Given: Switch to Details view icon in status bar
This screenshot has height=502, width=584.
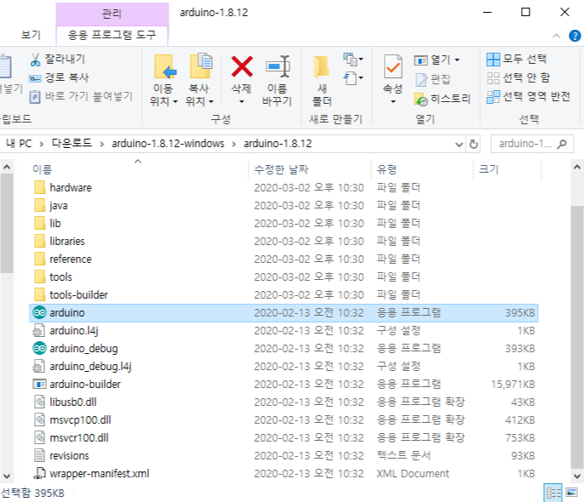Looking at the screenshot, I should [553, 493].
